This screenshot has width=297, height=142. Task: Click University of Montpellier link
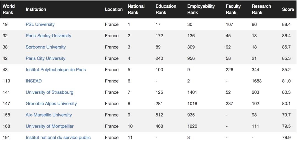coord(50,126)
